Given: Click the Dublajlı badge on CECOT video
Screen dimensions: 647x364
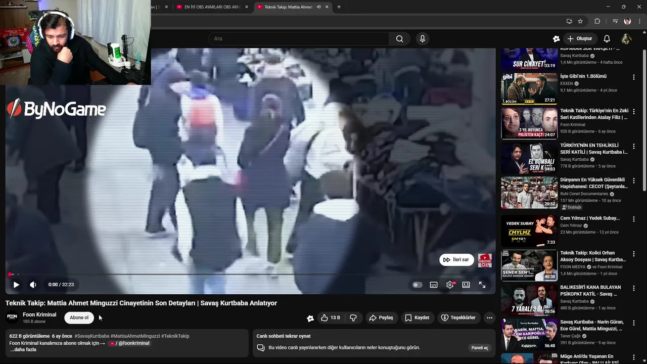Looking at the screenshot, I should tap(572, 207).
